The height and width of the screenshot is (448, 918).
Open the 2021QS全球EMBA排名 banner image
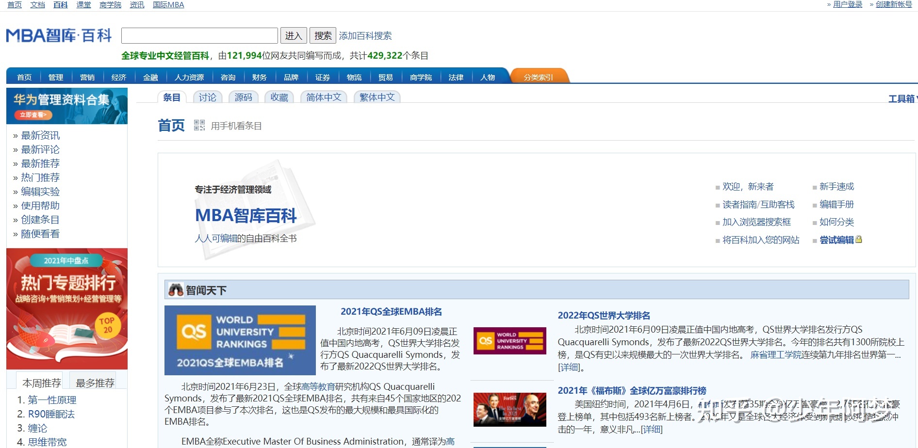point(240,340)
